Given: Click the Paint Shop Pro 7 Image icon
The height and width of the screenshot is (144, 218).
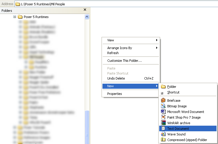Looking at the screenshot, I should click(x=163, y=117).
